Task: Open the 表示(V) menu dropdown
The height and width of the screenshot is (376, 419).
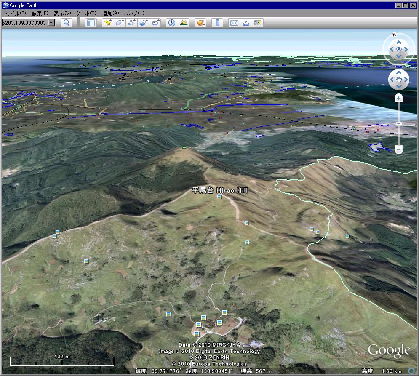Action: [x=62, y=13]
